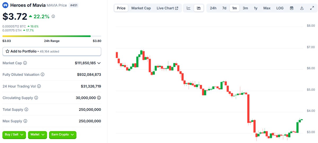
Task: Click the Max Supply 250,000,000 value
Action: coord(90,121)
